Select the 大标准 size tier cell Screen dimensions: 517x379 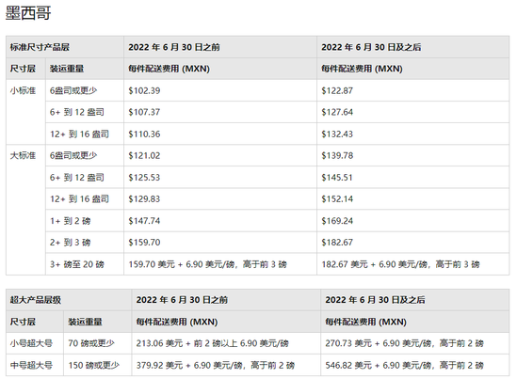(25, 210)
